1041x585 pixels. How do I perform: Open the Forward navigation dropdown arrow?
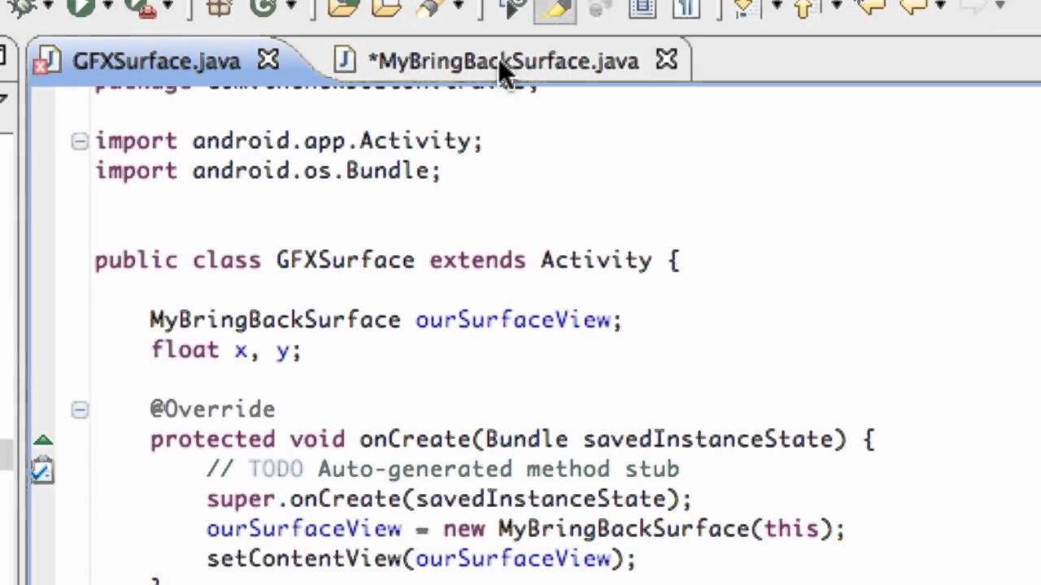tap(1000, 6)
